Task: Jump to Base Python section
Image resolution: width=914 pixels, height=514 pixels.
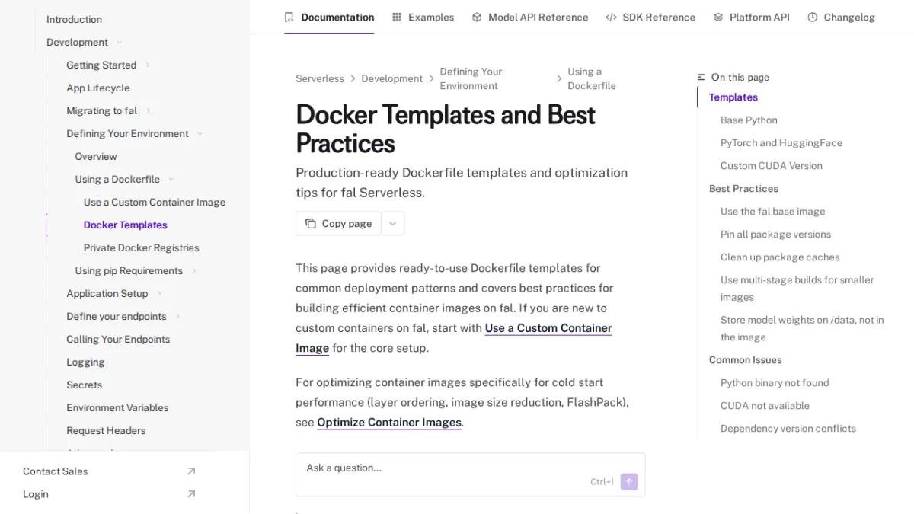Action: (x=749, y=120)
